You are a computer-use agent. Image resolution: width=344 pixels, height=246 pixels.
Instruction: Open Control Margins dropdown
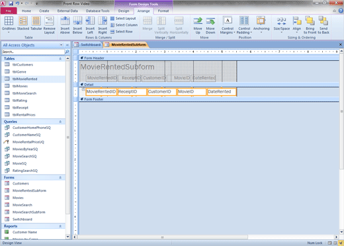coord(228,25)
